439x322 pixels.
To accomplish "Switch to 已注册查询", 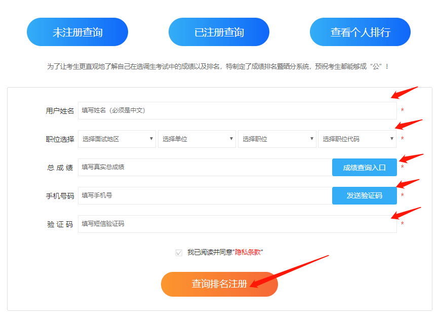I will pyautogui.click(x=219, y=31).
